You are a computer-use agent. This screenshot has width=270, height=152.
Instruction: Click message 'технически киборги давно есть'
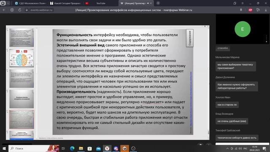(237, 138)
